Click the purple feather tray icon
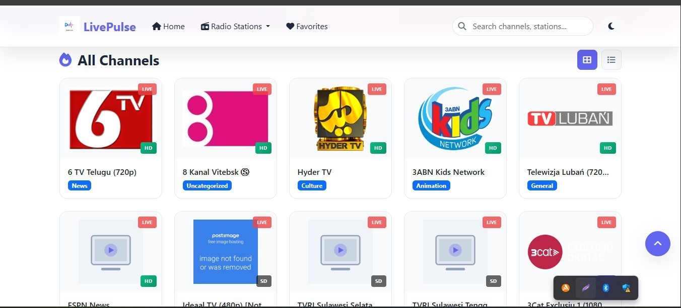This screenshot has width=681, height=308. pyautogui.click(x=586, y=288)
